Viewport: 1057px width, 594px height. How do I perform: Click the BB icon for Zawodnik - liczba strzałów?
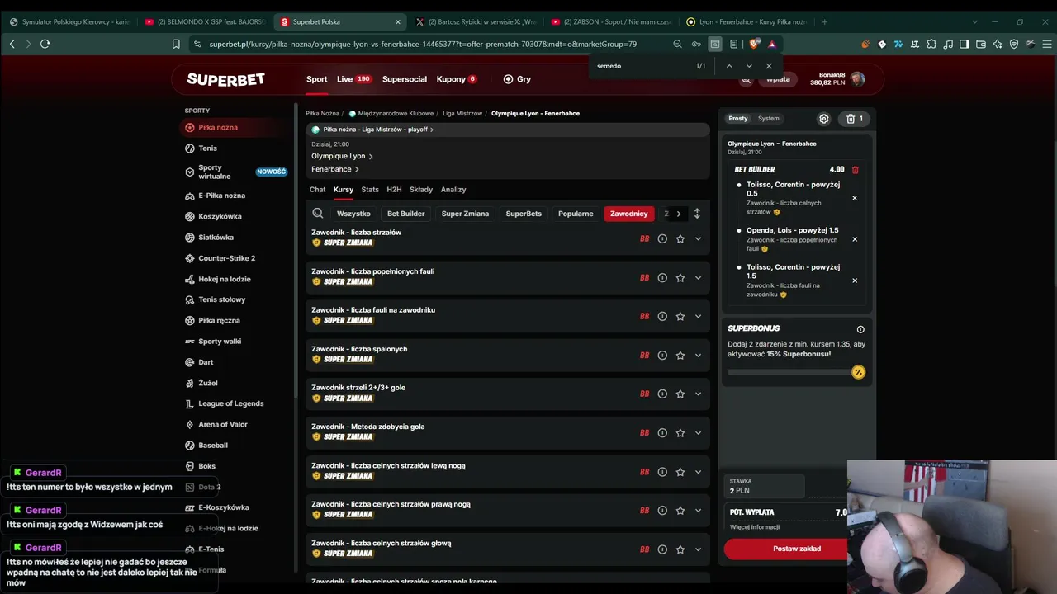[x=644, y=239]
